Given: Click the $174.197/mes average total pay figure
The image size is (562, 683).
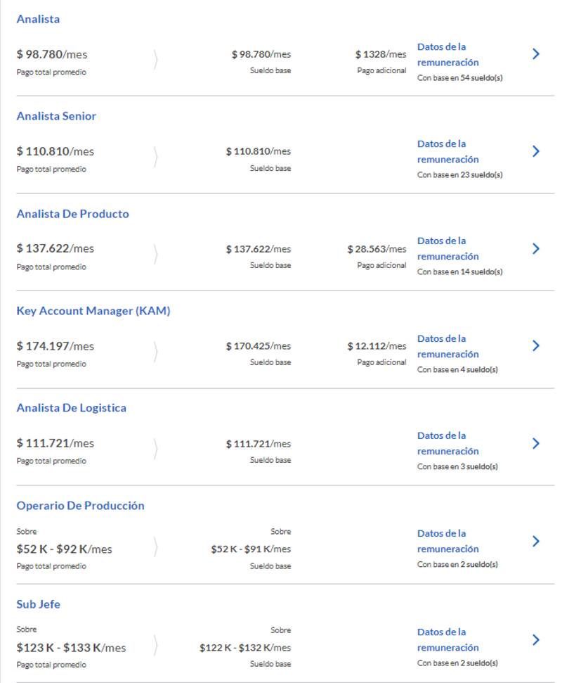Looking at the screenshot, I should tap(55, 346).
